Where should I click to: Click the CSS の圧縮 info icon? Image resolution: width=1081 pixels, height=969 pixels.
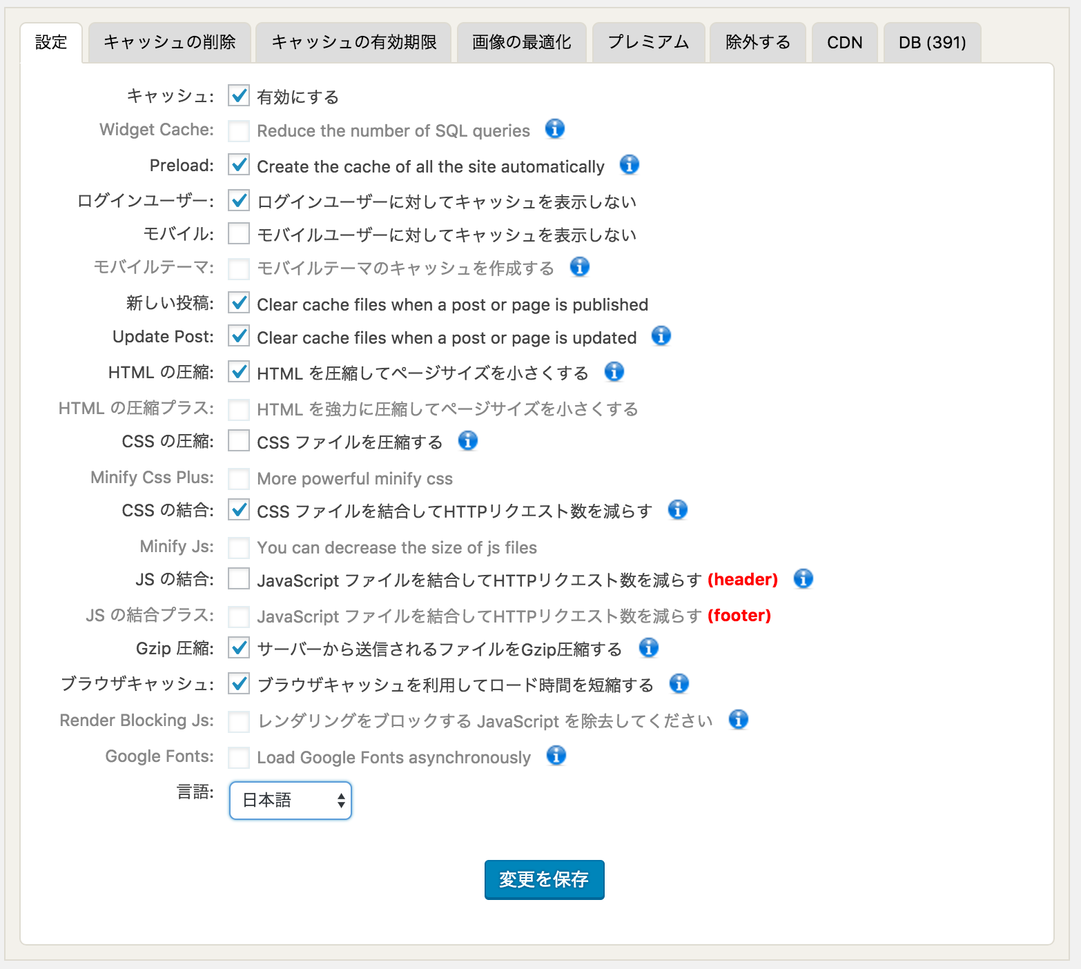pyautogui.click(x=468, y=441)
